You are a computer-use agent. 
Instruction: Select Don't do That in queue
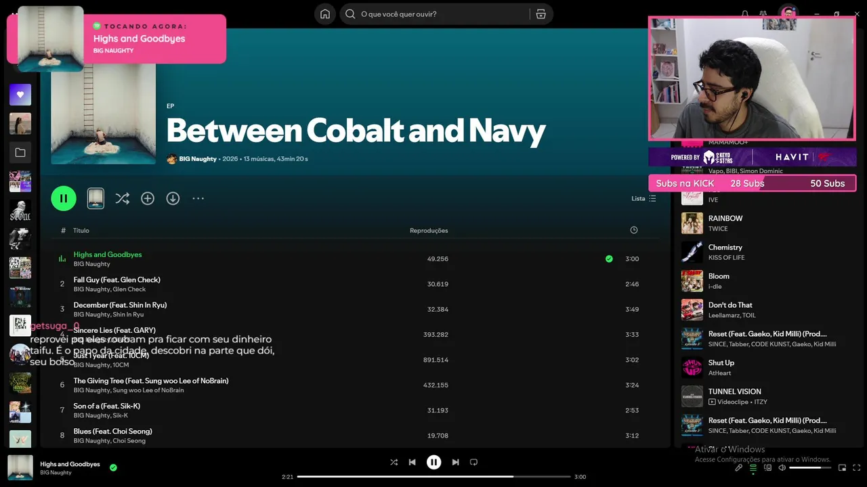pyautogui.click(x=730, y=305)
